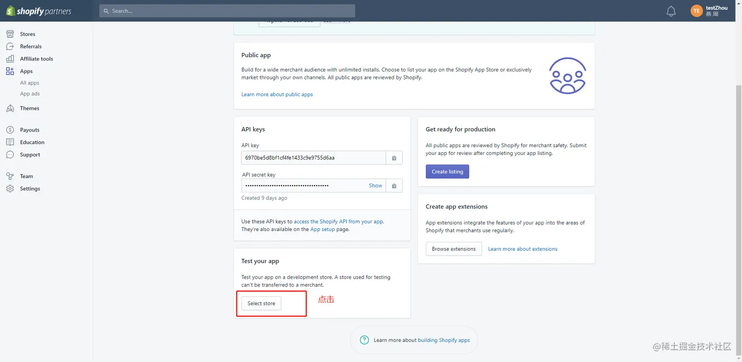Click the Create listing button
Viewport: 742px width, 362px height.
tap(447, 172)
